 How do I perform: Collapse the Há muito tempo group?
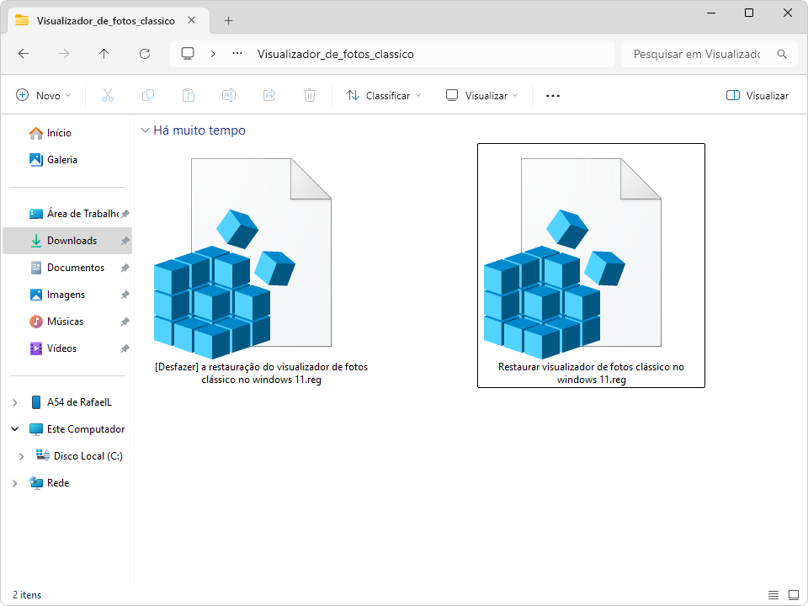coord(145,130)
